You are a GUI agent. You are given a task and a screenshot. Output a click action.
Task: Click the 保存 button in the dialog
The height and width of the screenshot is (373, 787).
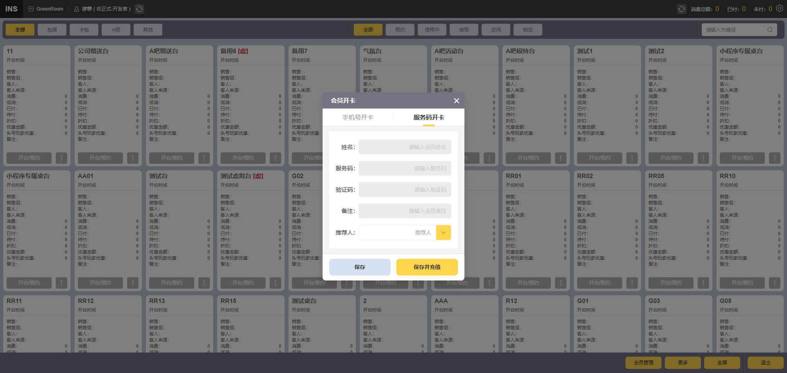tap(360, 267)
